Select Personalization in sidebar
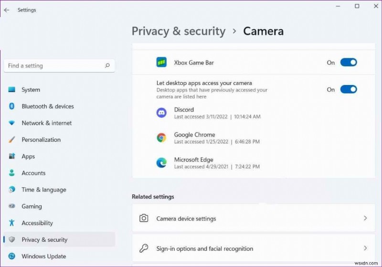This screenshot has height=267, width=382. click(59, 139)
